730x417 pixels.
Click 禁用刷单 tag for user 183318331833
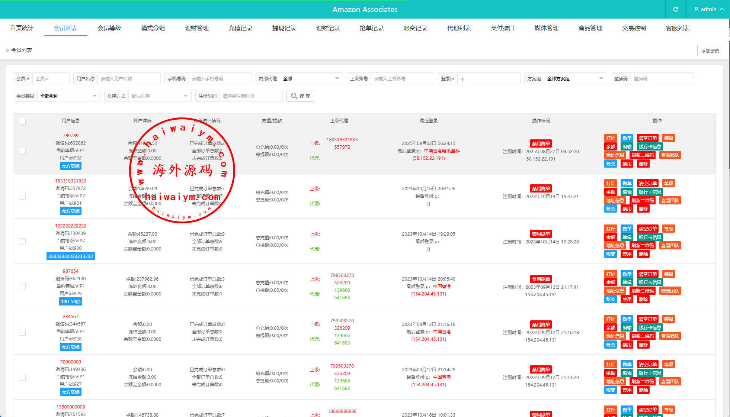(x=541, y=189)
